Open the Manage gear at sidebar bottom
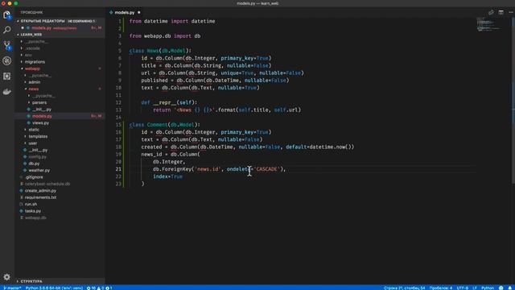 pos(7,277)
